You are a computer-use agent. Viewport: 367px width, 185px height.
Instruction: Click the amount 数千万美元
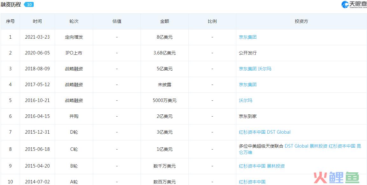click(164, 166)
